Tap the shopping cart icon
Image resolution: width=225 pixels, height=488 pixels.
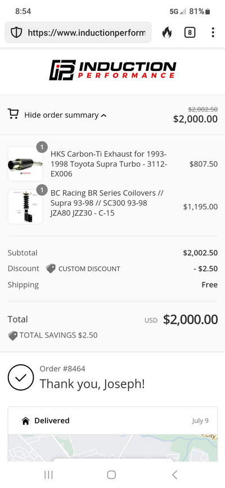point(13,114)
